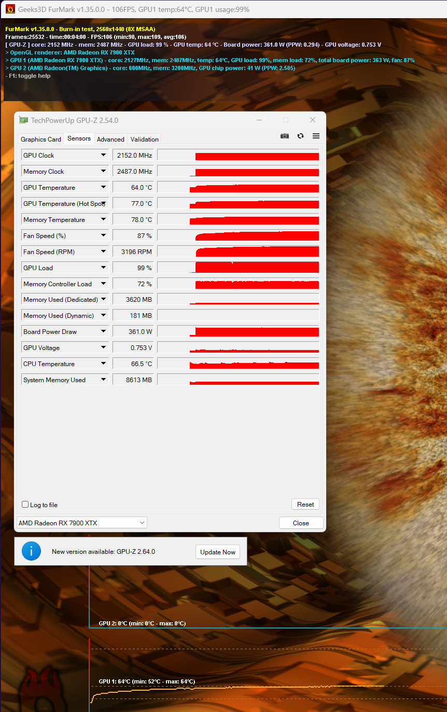Click the Memory Controller Load value 72 %
This screenshot has height=712, width=447.
(x=133, y=284)
